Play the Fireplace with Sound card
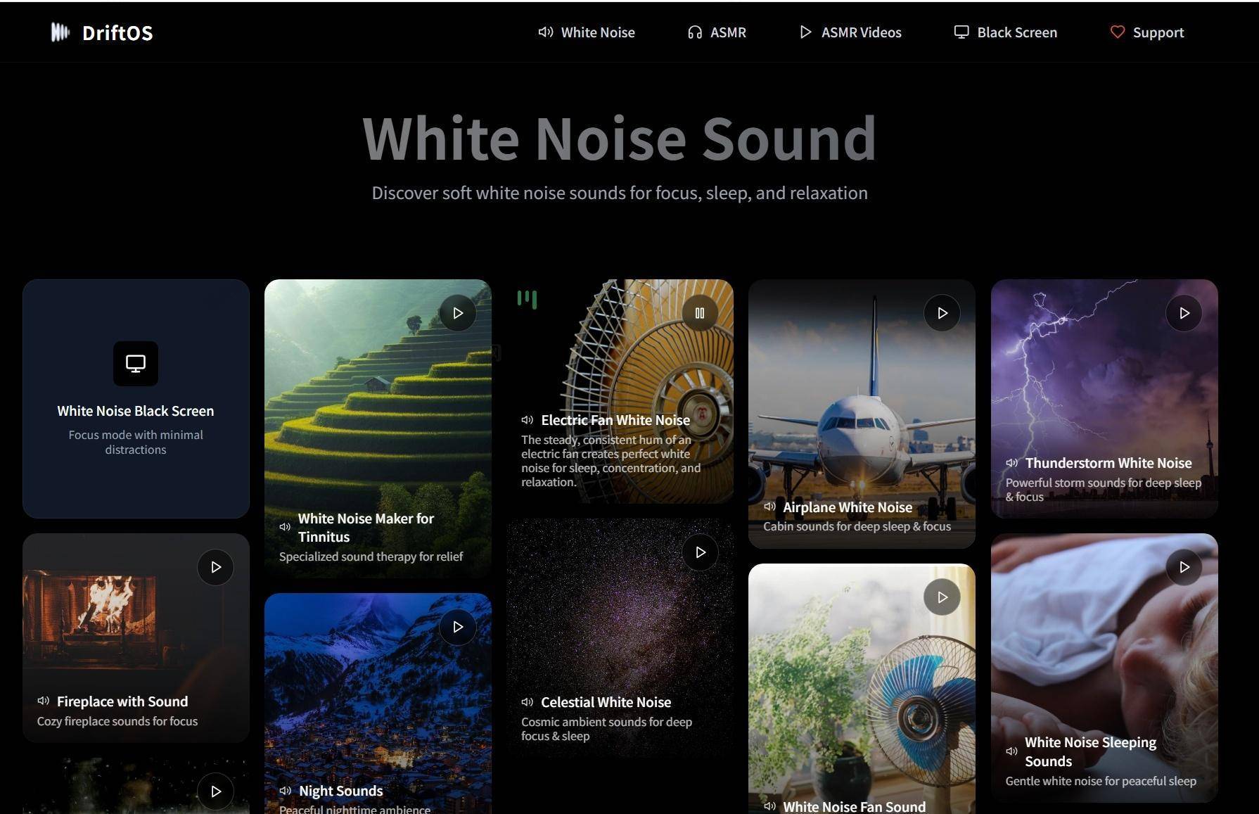 coord(215,567)
